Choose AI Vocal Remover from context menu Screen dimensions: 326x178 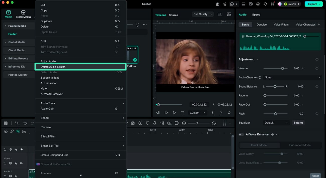tap(80, 94)
